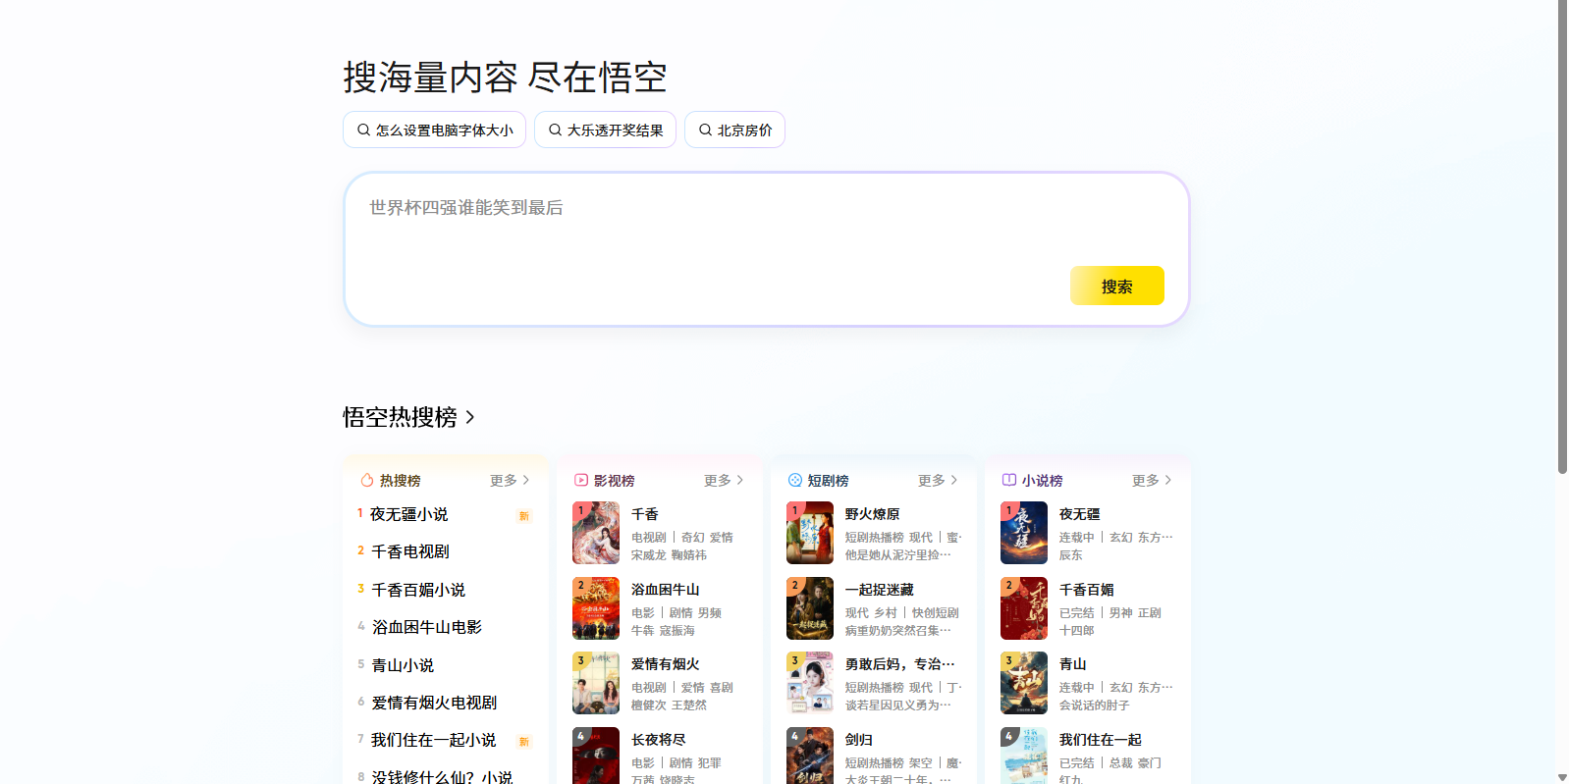Open the 浴血困牛山 movie poster thumbnail

pyautogui.click(x=596, y=608)
